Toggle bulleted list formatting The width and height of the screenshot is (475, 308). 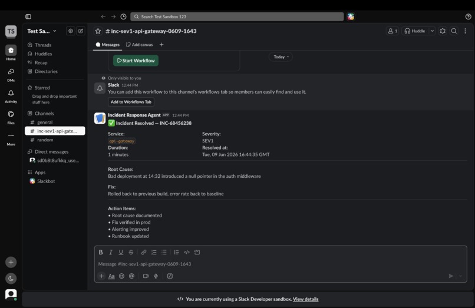coord(164,252)
